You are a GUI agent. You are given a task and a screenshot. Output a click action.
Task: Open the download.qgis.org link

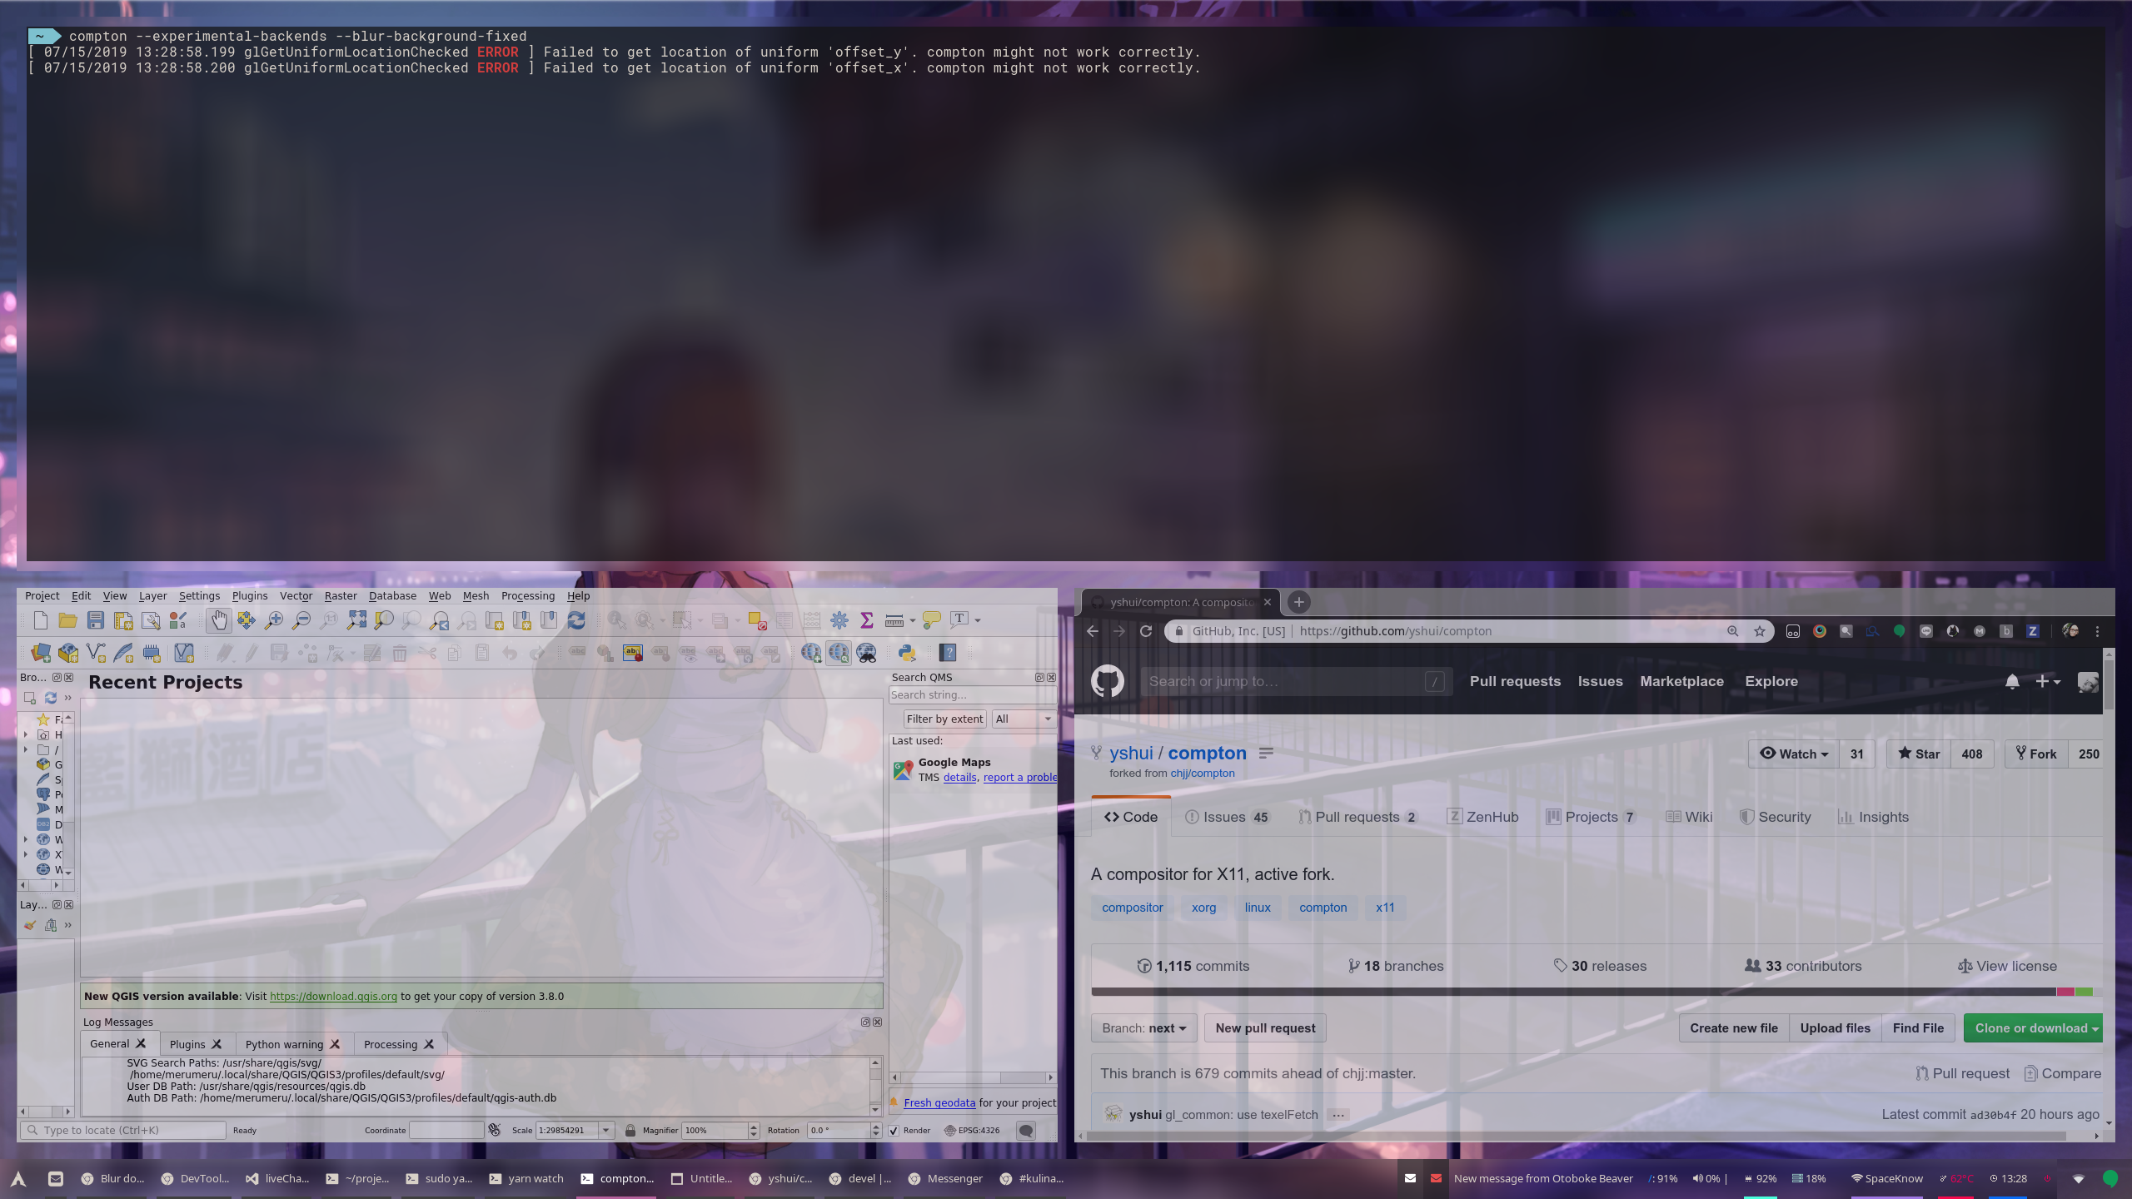click(333, 996)
